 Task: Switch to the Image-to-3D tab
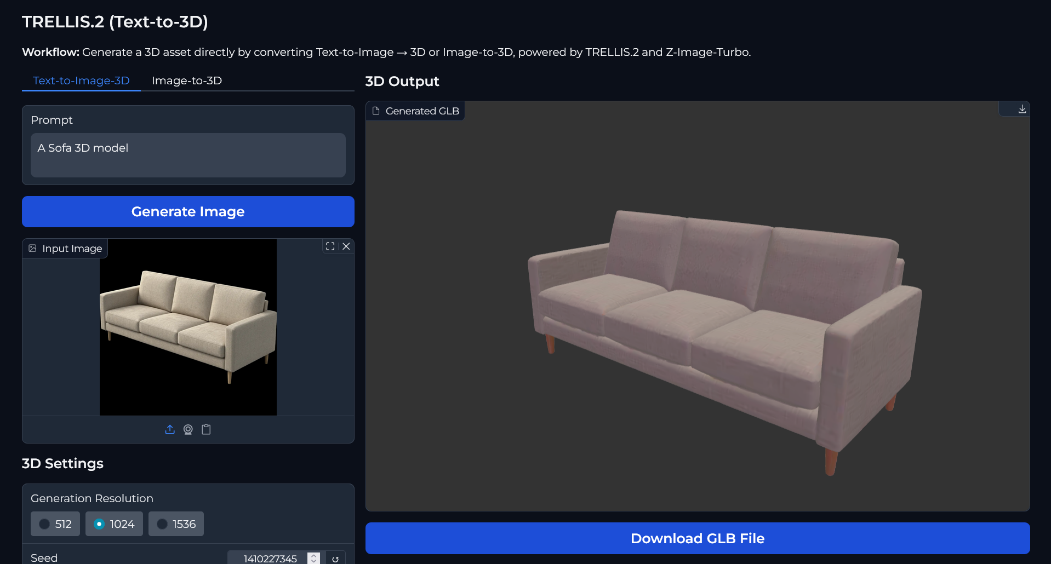coord(187,80)
